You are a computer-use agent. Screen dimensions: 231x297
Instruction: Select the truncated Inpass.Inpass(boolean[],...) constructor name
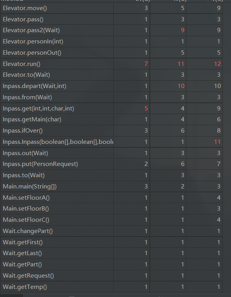coord(58,142)
